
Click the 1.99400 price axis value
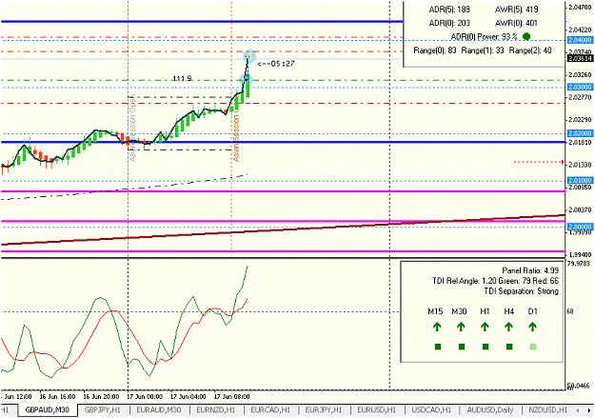pyautogui.click(x=581, y=255)
